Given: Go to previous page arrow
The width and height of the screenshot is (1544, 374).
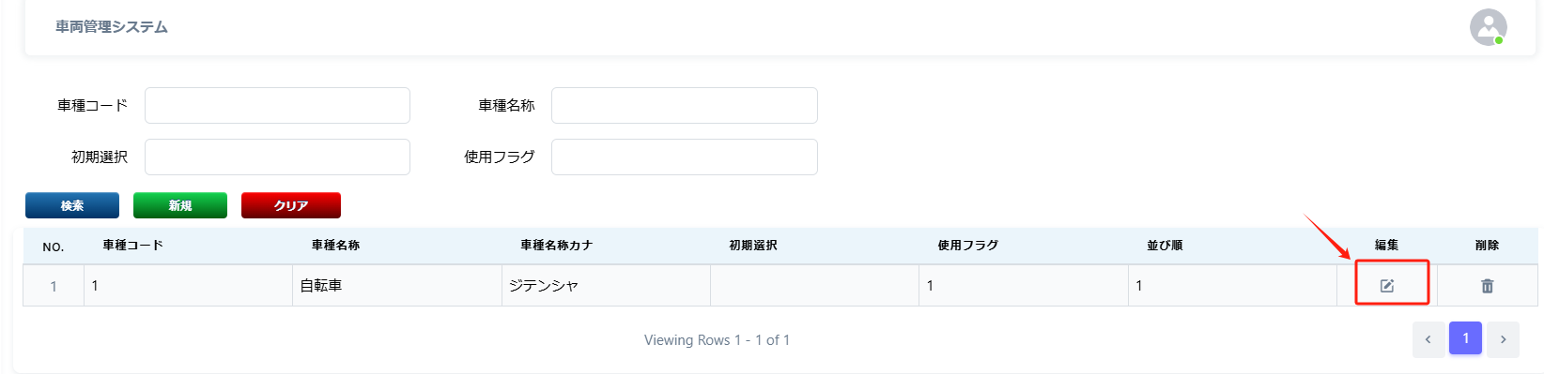Looking at the screenshot, I should (1428, 339).
